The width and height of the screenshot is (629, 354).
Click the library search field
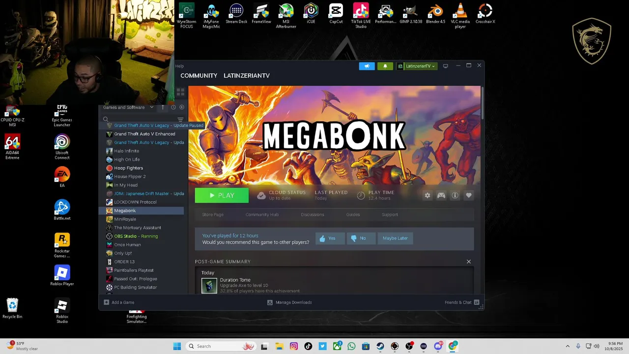click(139, 119)
